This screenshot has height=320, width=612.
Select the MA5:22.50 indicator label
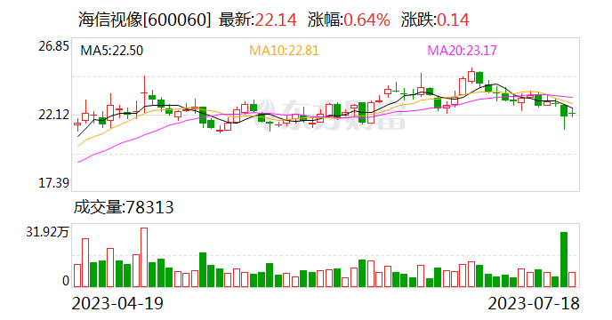[111, 51]
